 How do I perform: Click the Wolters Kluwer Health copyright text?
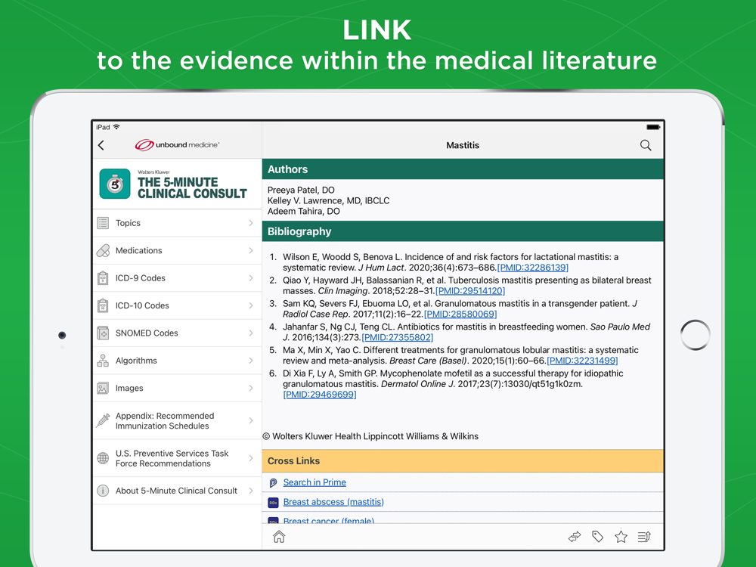[370, 436]
